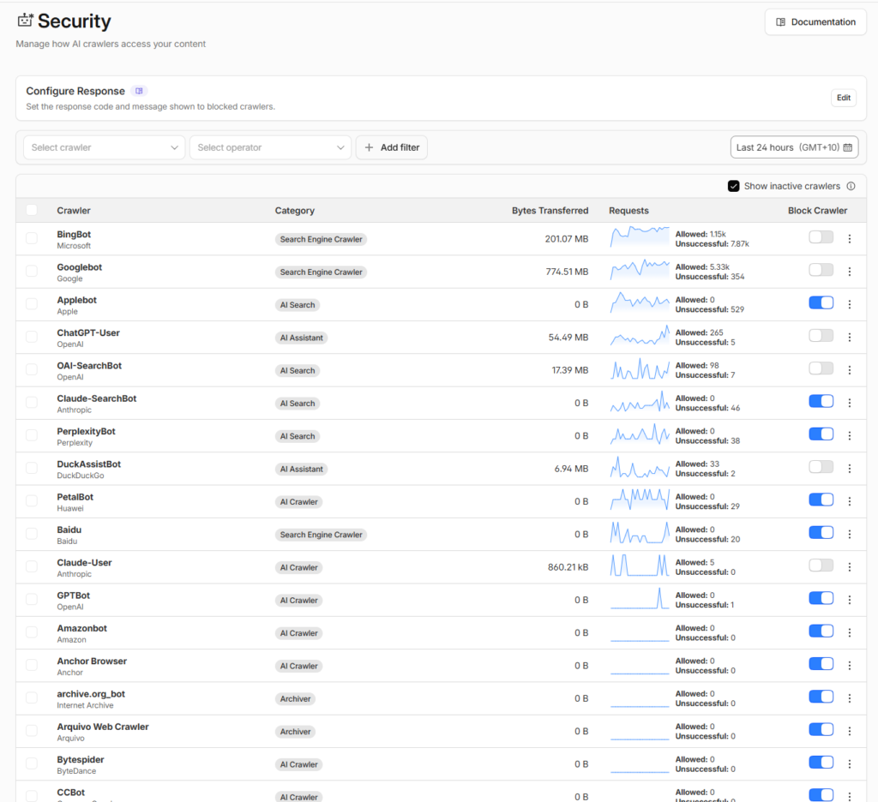
Task: Open the three-dot menu for Applebot
Action: click(850, 304)
